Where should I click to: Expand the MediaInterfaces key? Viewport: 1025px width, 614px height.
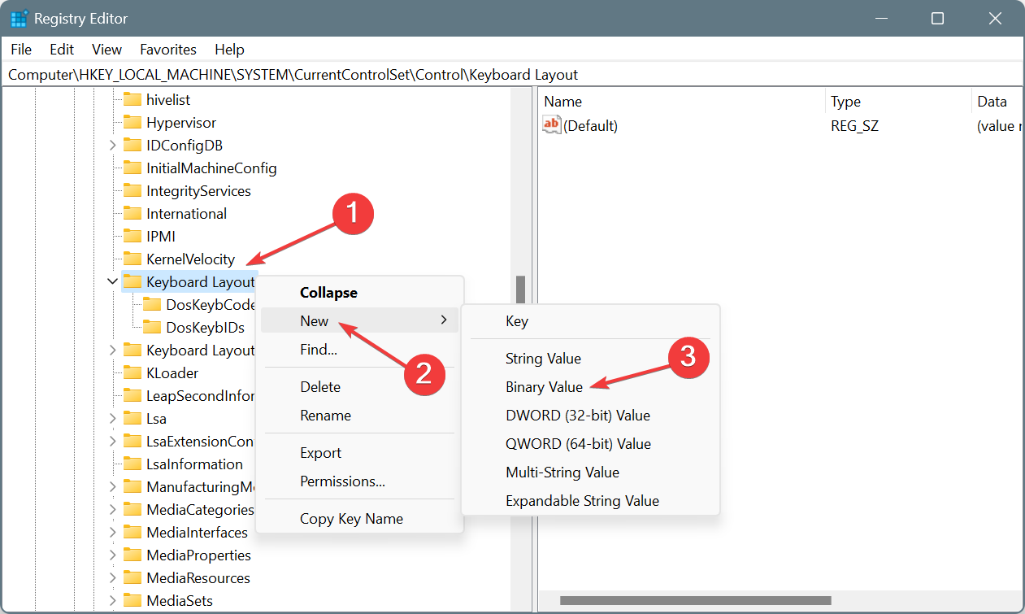112,533
